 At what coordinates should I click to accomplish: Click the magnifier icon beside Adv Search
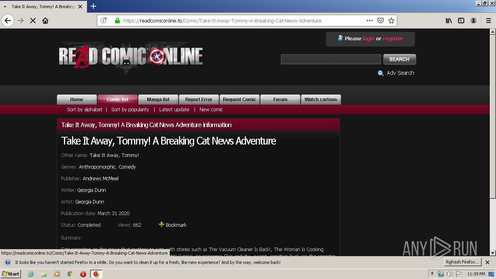tap(381, 73)
